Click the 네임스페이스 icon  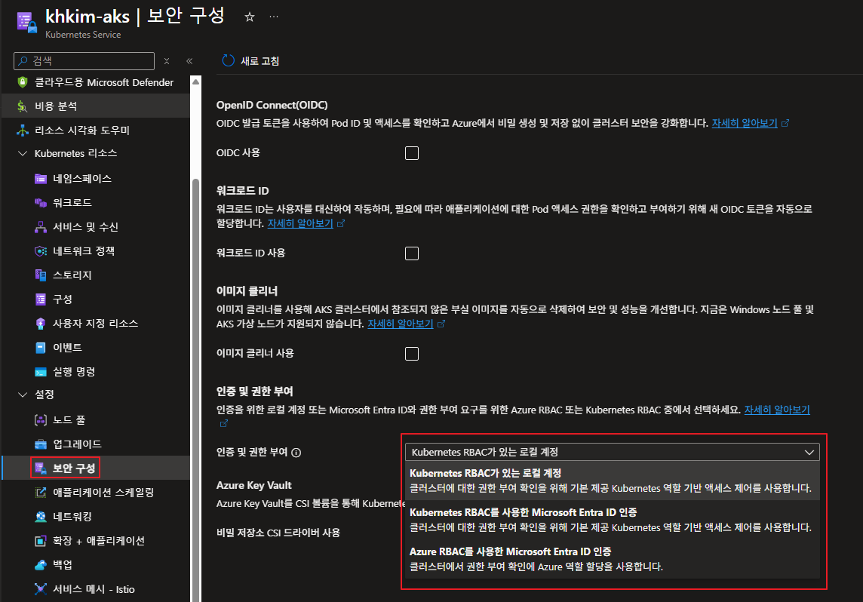pyautogui.click(x=41, y=179)
